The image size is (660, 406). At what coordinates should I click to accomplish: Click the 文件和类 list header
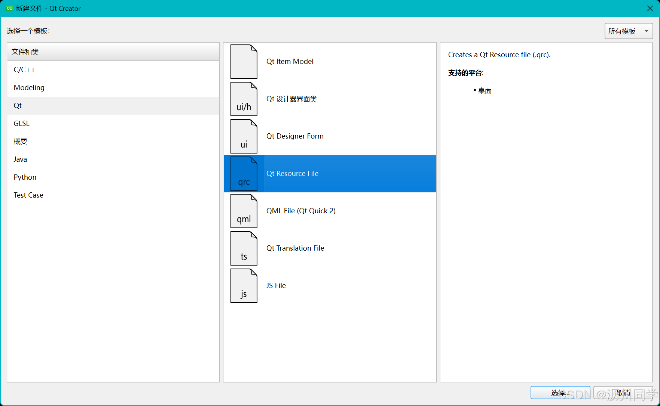(113, 52)
